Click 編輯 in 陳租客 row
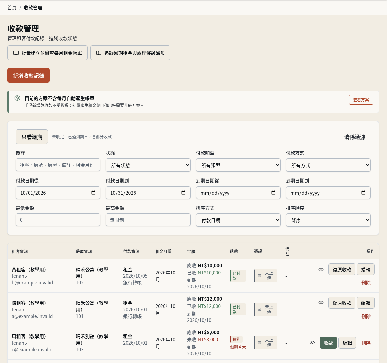This screenshot has height=363, width=387. (x=365, y=303)
